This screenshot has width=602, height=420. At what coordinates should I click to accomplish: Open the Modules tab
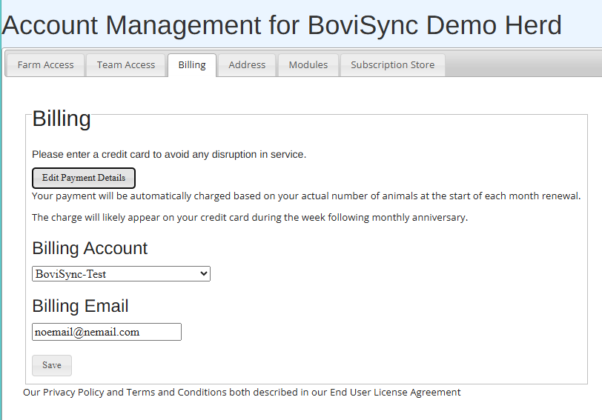tap(308, 65)
